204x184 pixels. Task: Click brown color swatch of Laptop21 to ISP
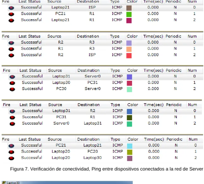(x=129, y=8)
